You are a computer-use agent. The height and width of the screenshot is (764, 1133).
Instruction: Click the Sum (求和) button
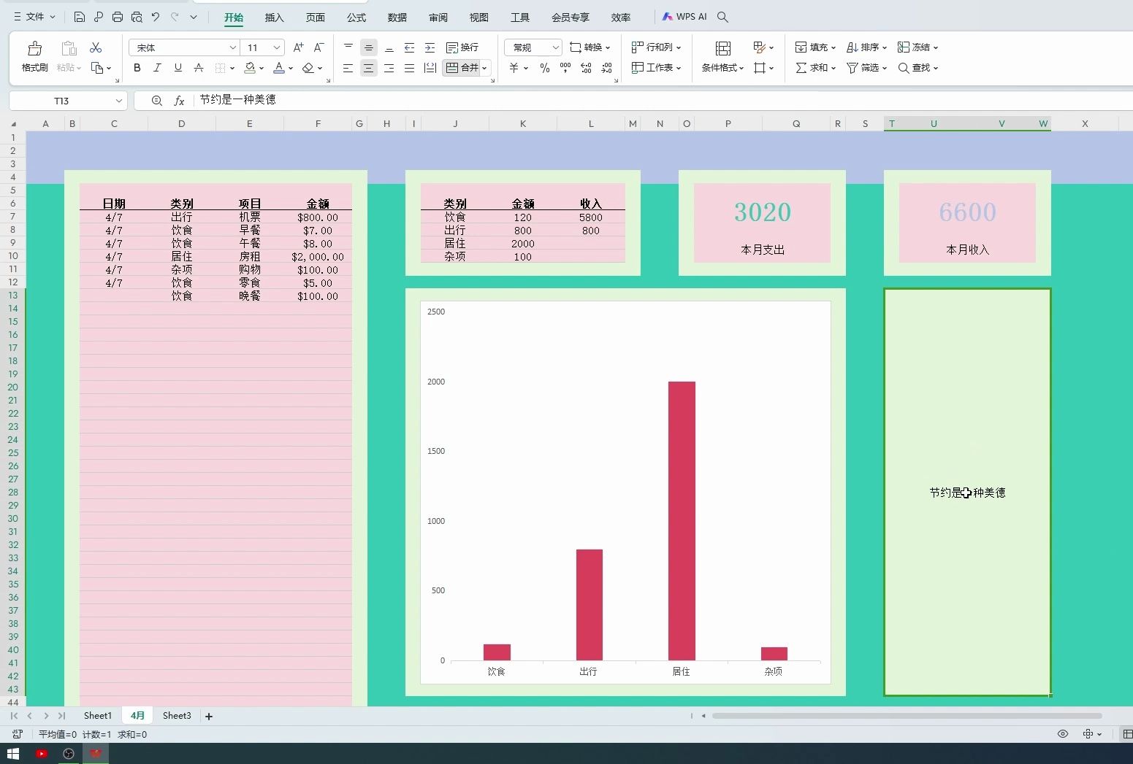click(815, 68)
